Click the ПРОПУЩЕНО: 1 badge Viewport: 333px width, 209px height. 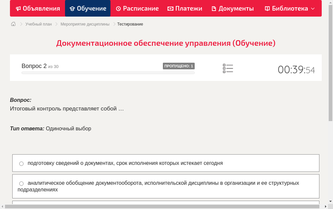tap(178, 66)
